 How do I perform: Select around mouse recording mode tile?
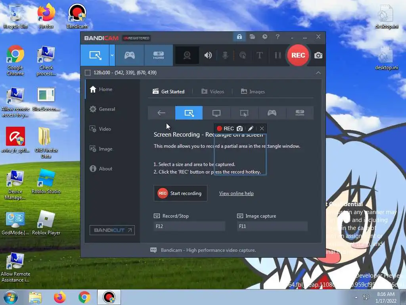coord(244,113)
